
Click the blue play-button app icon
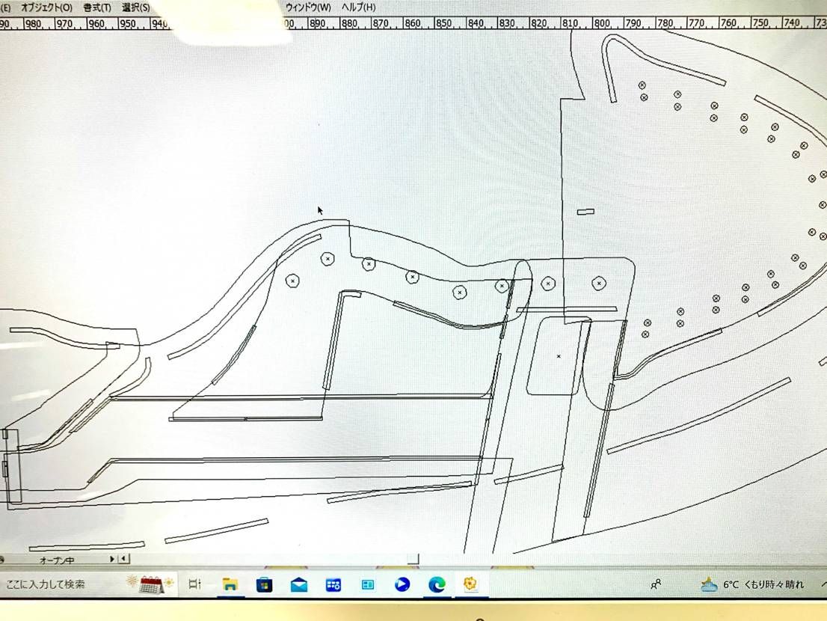tap(402, 584)
